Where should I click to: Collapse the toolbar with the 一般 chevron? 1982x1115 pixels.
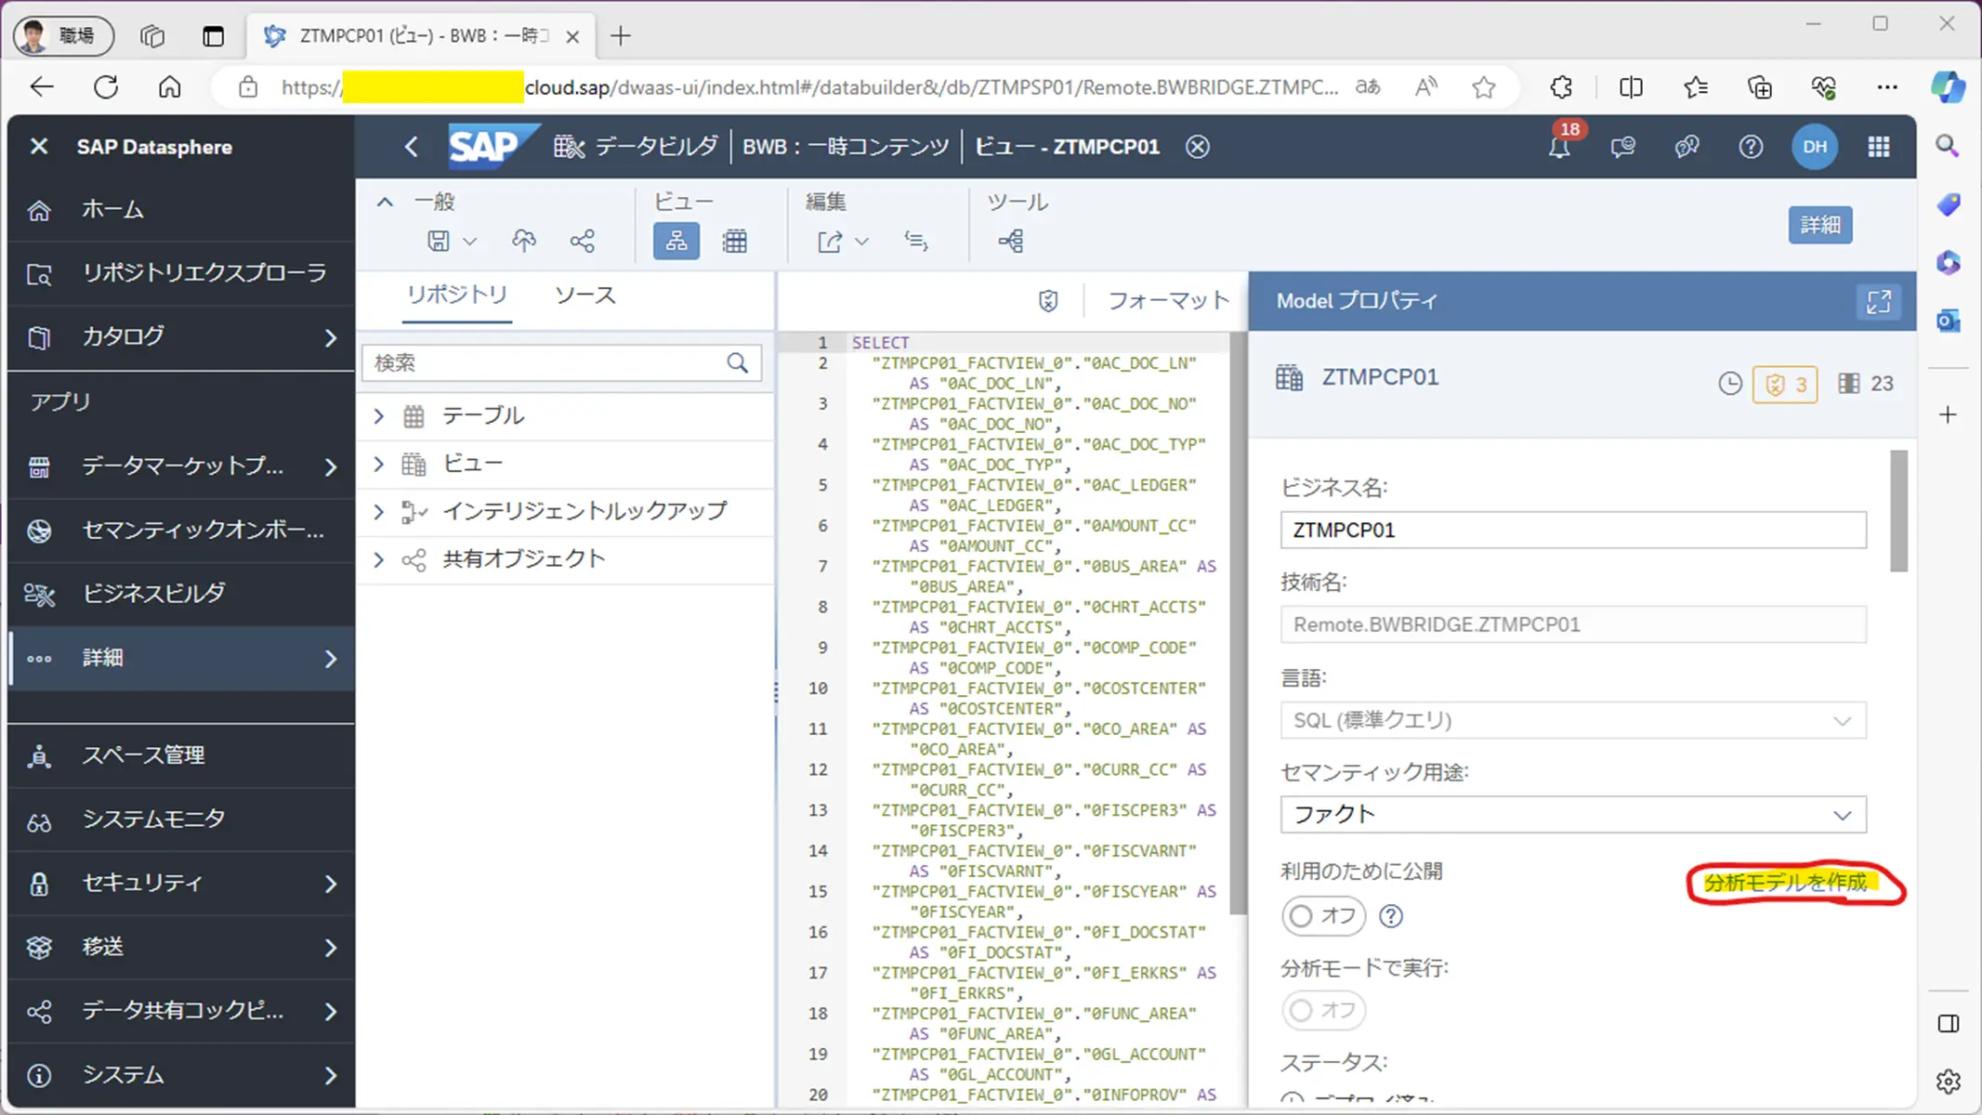point(385,202)
